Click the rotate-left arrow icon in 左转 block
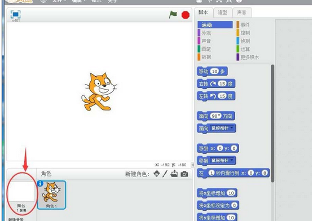This screenshot has height=221, width=312. pyautogui.click(x=213, y=96)
